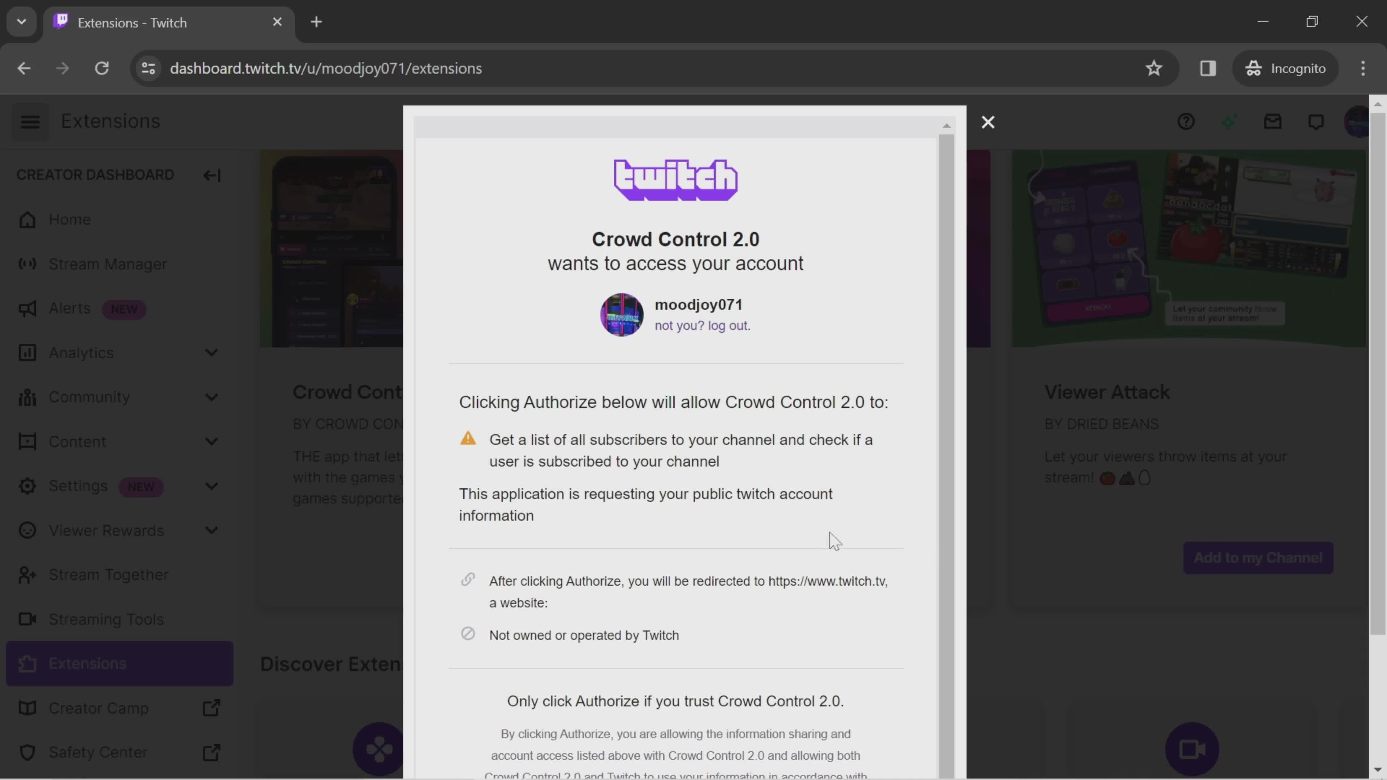Image resolution: width=1387 pixels, height=780 pixels.
Task: Close the Crowd Control authorization dialog
Action: point(988,122)
